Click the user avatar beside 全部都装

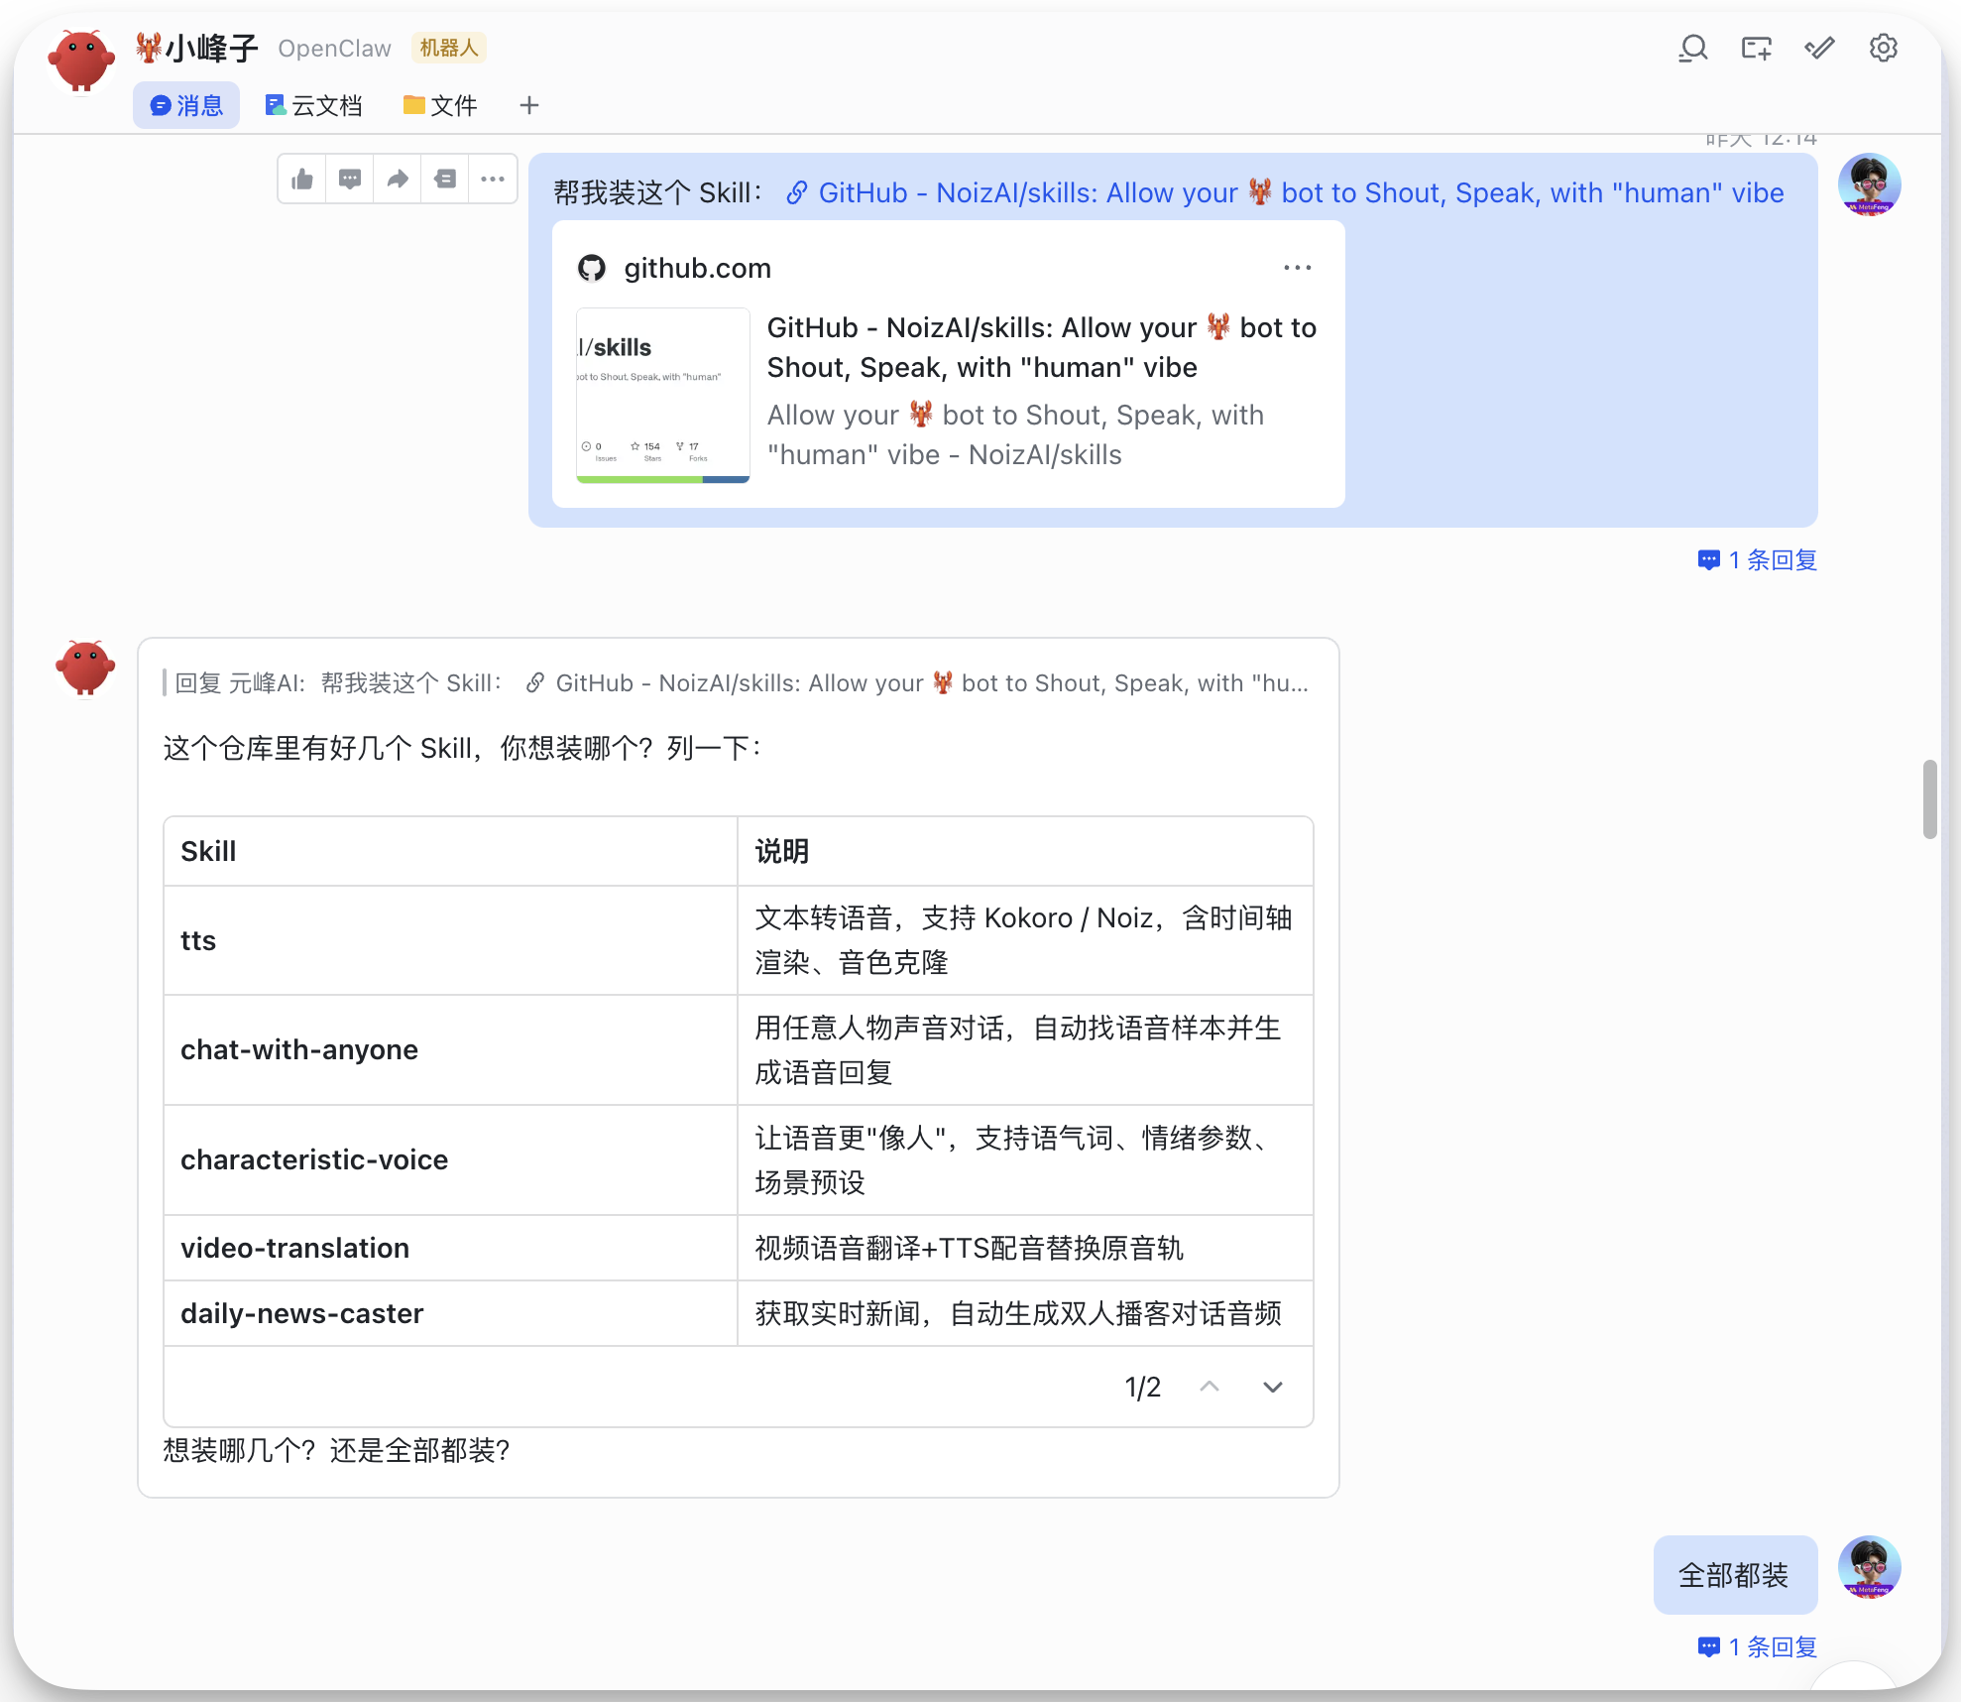tap(1870, 1567)
